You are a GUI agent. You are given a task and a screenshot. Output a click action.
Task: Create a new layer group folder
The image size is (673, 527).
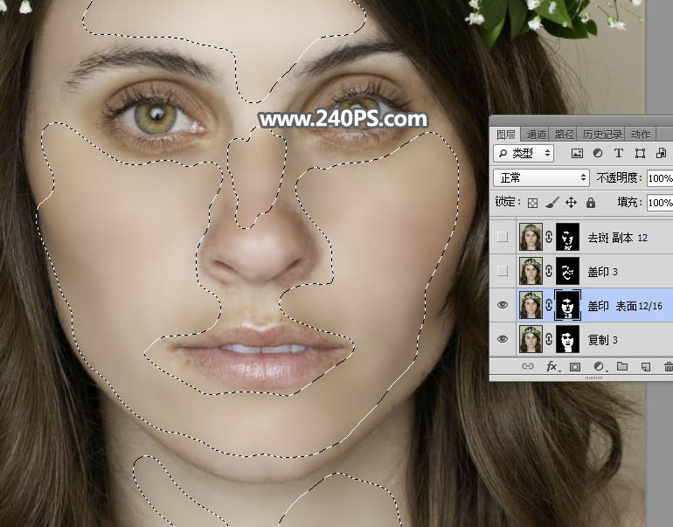pos(622,367)
